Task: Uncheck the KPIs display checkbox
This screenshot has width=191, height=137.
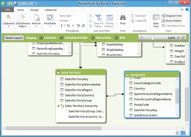Action: (116, 38)
